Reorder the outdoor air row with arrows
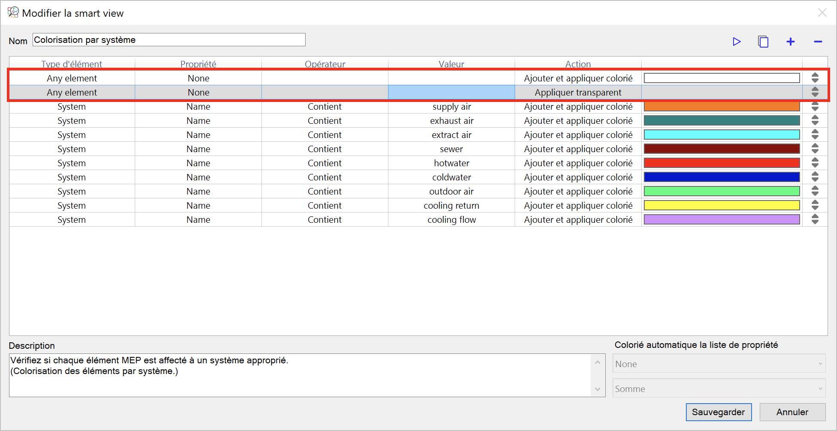Image resolution: width=837 pixels, height=431 pixels. 815,191
